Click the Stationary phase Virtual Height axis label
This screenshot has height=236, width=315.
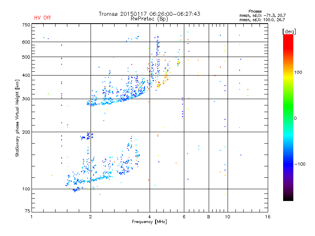click(17, 118)
